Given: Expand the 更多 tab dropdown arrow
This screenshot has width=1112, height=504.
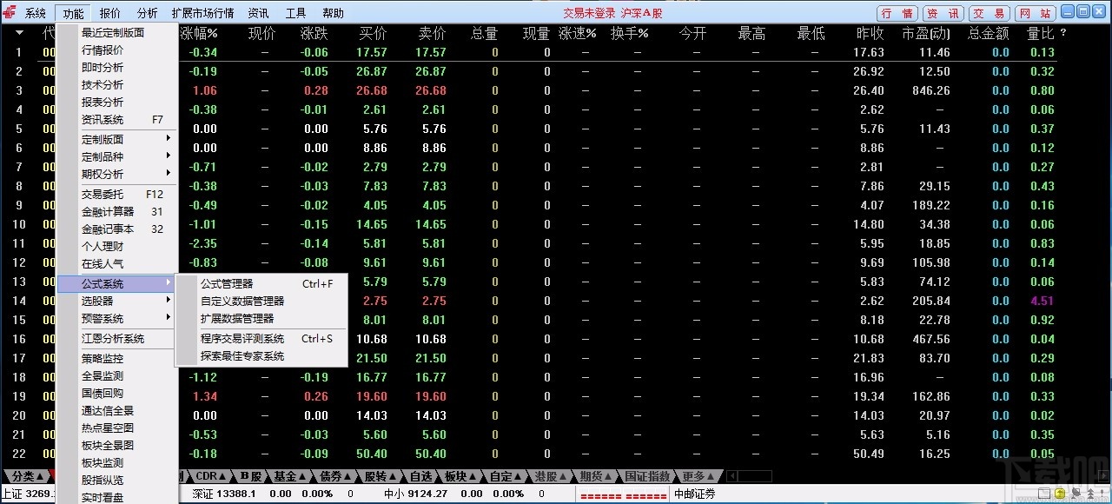Looking at the screenshot, I should [711, 476].
